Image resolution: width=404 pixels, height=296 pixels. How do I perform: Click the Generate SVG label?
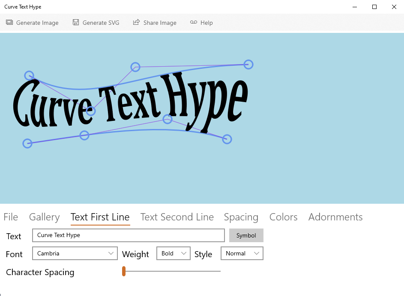click(101, 23)
